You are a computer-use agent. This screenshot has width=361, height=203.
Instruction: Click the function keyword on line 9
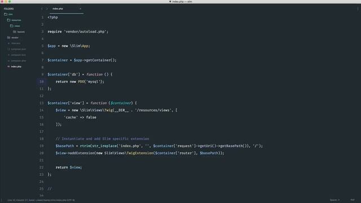click(94, 74)
